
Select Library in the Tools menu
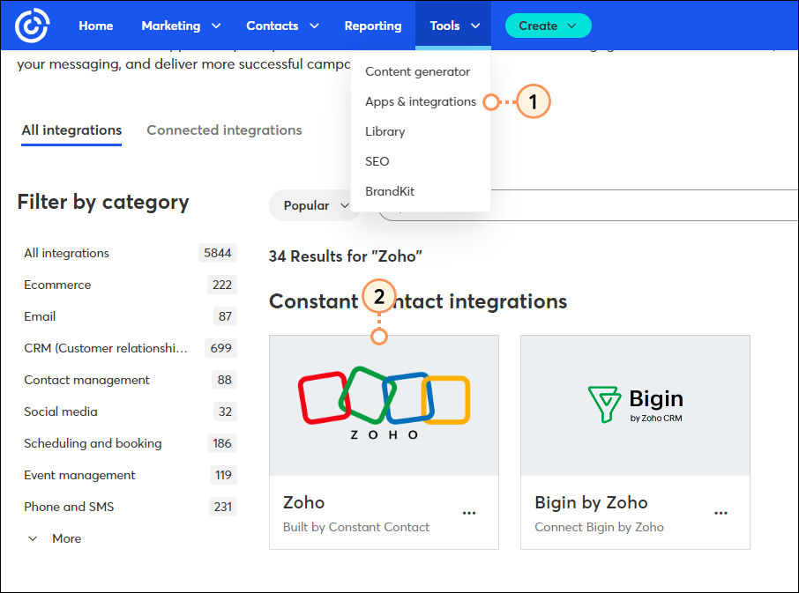pyautogui.click(x=385, y=130)
